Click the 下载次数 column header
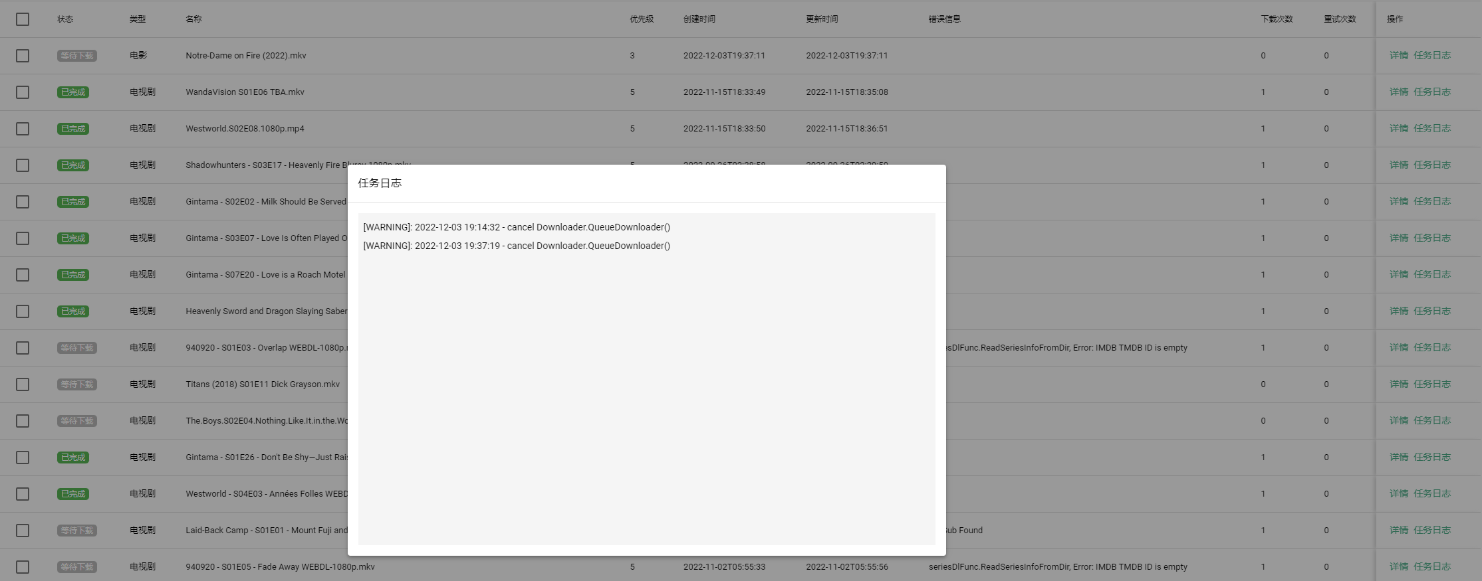1482x581 pixels. (x=1277, y=19)
